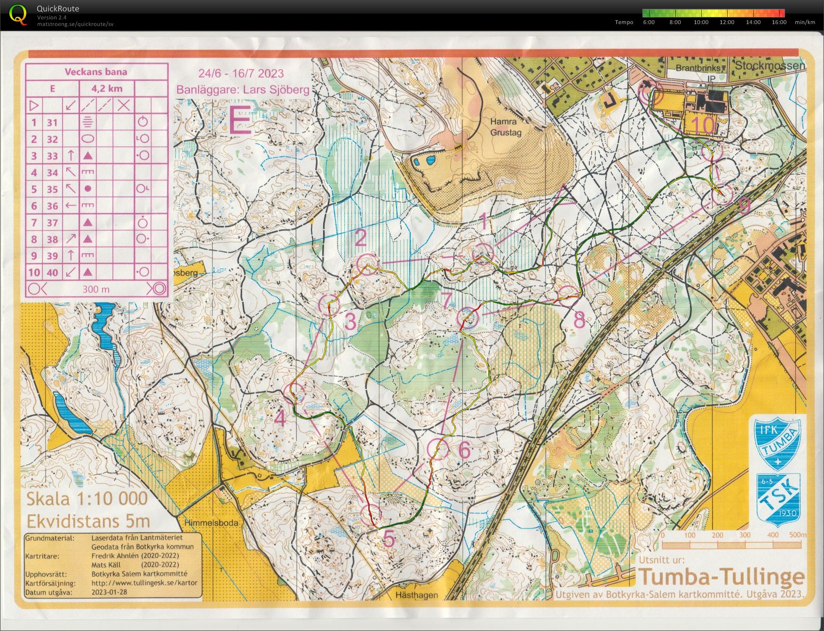Click the 'min/km' unit label

[x=805, y=22]
